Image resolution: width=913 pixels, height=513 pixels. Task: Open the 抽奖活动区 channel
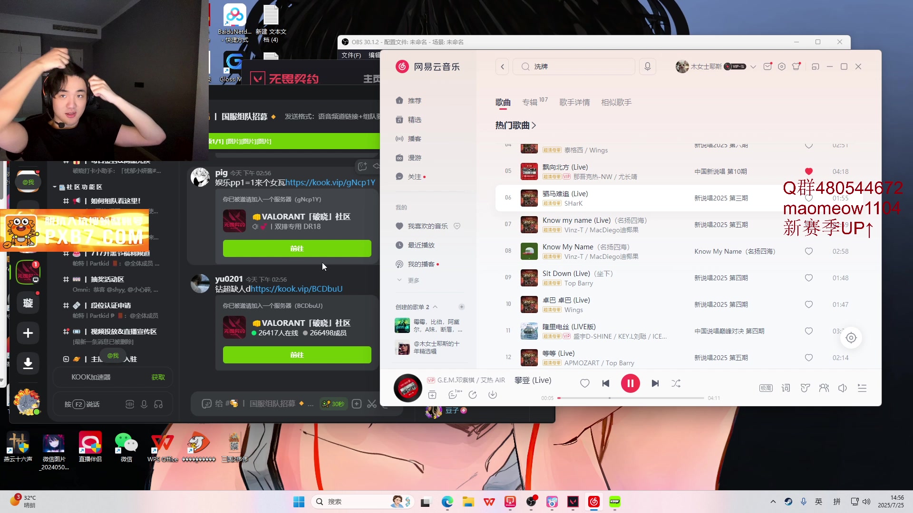click(x=107, y=279)
